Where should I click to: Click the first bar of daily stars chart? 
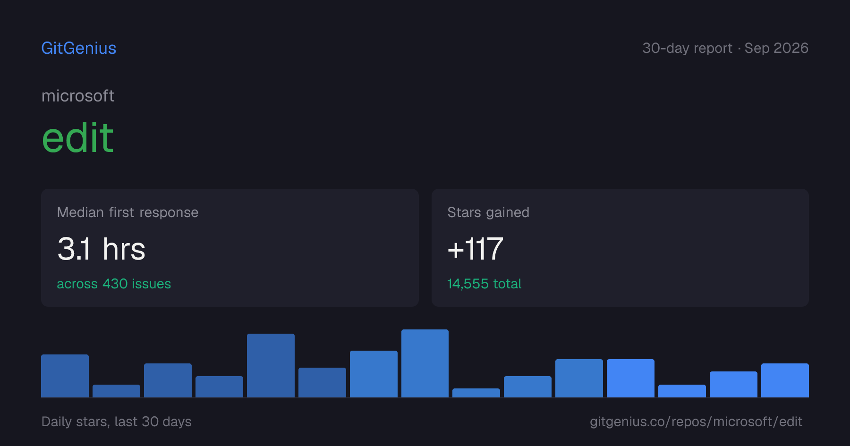tap(65, 376)
